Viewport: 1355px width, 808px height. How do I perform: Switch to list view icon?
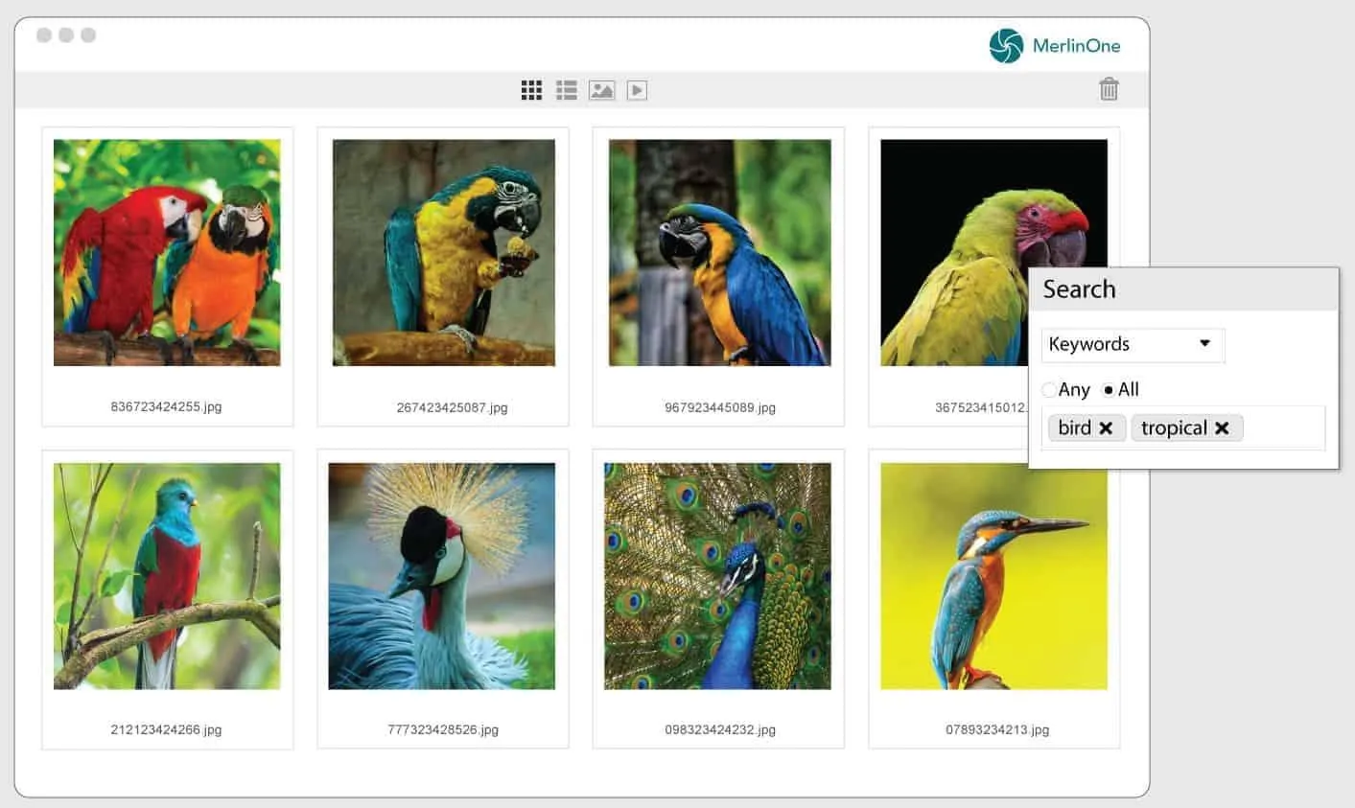click(567, 90)
